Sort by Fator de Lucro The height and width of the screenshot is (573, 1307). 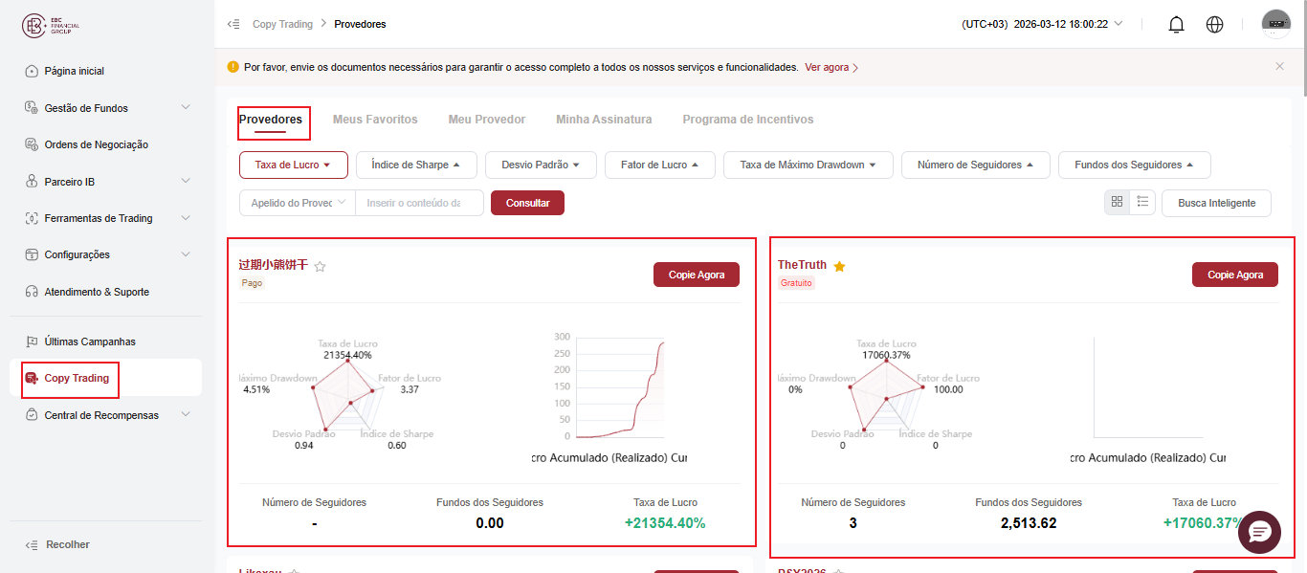pos(660,165)
